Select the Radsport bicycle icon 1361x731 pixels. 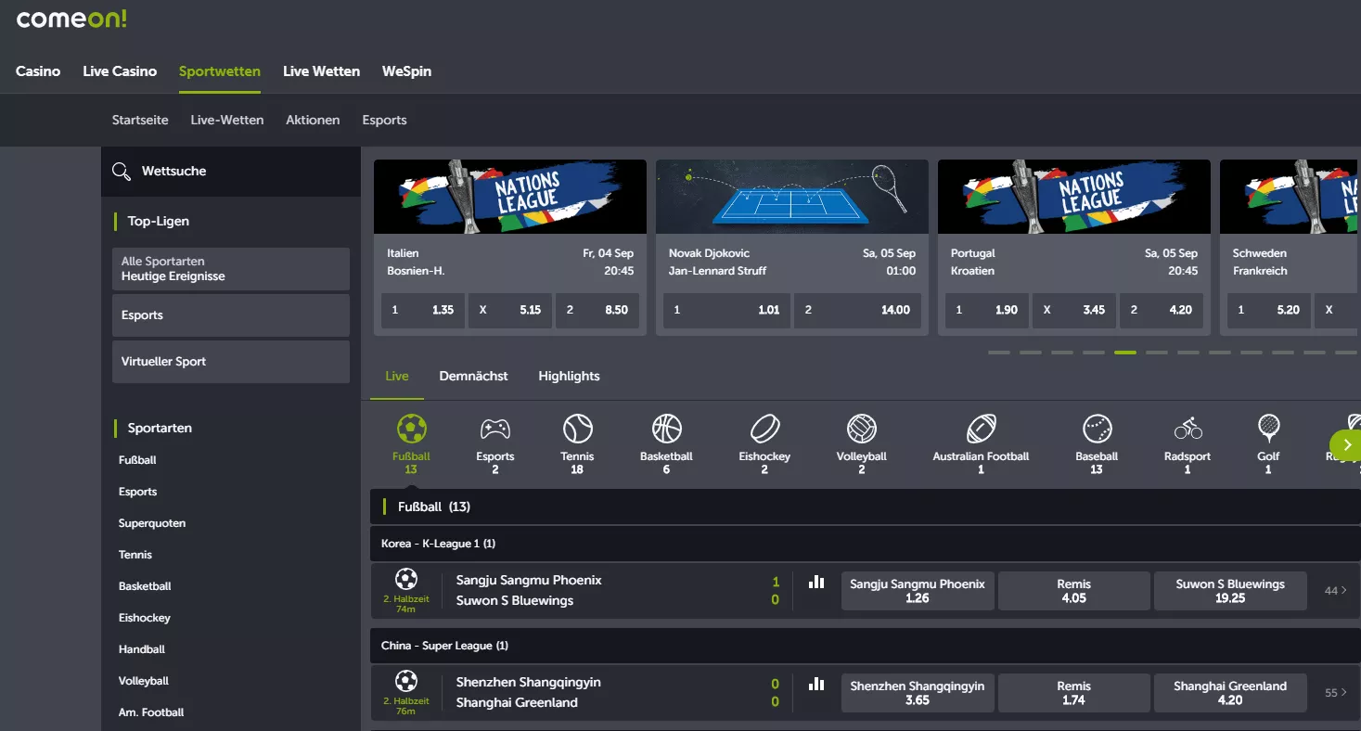coord(1188,429)
